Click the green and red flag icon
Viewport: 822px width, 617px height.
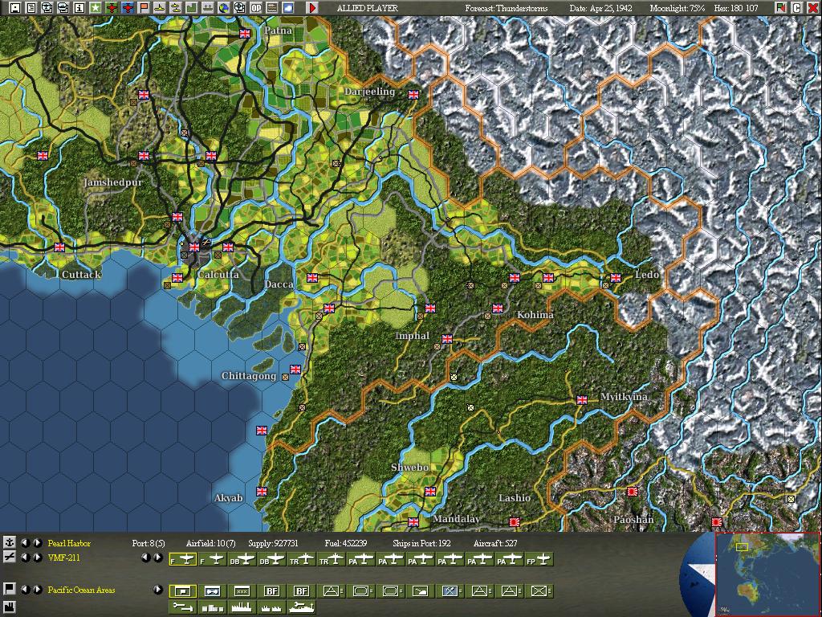(x=780, y=8)
